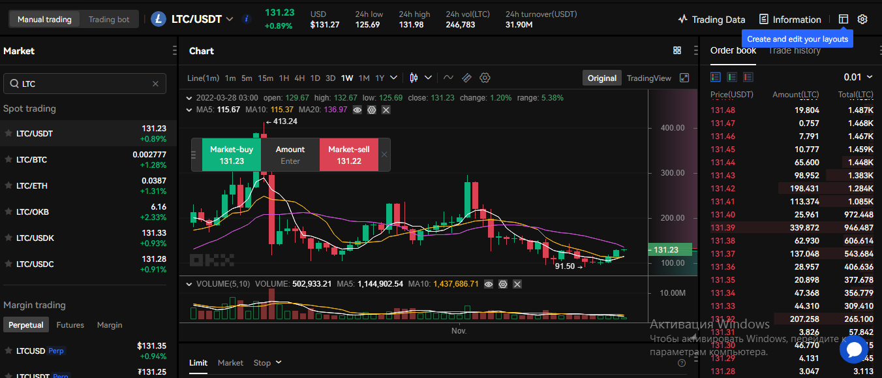Switch chart to Original view
The height and width of the screenshot is (378, 882).
pyautogui.click(x=602, y=78)
